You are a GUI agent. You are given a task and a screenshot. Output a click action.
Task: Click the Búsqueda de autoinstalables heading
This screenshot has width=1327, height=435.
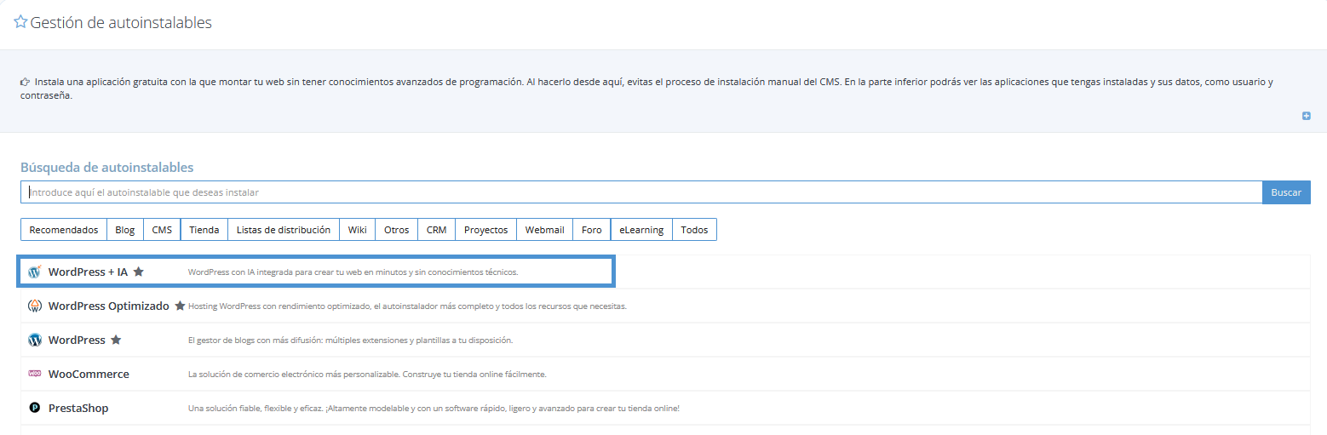tap(107, 167)
